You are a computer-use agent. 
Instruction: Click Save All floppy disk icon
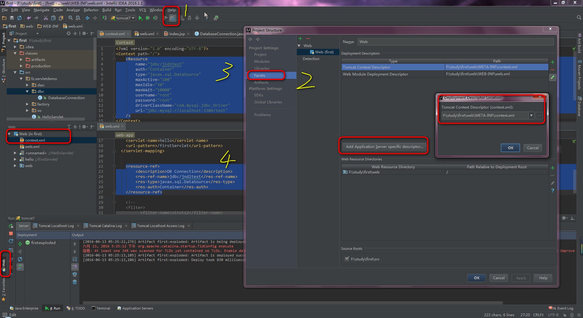pyautogui.click(x=12, y=18)
